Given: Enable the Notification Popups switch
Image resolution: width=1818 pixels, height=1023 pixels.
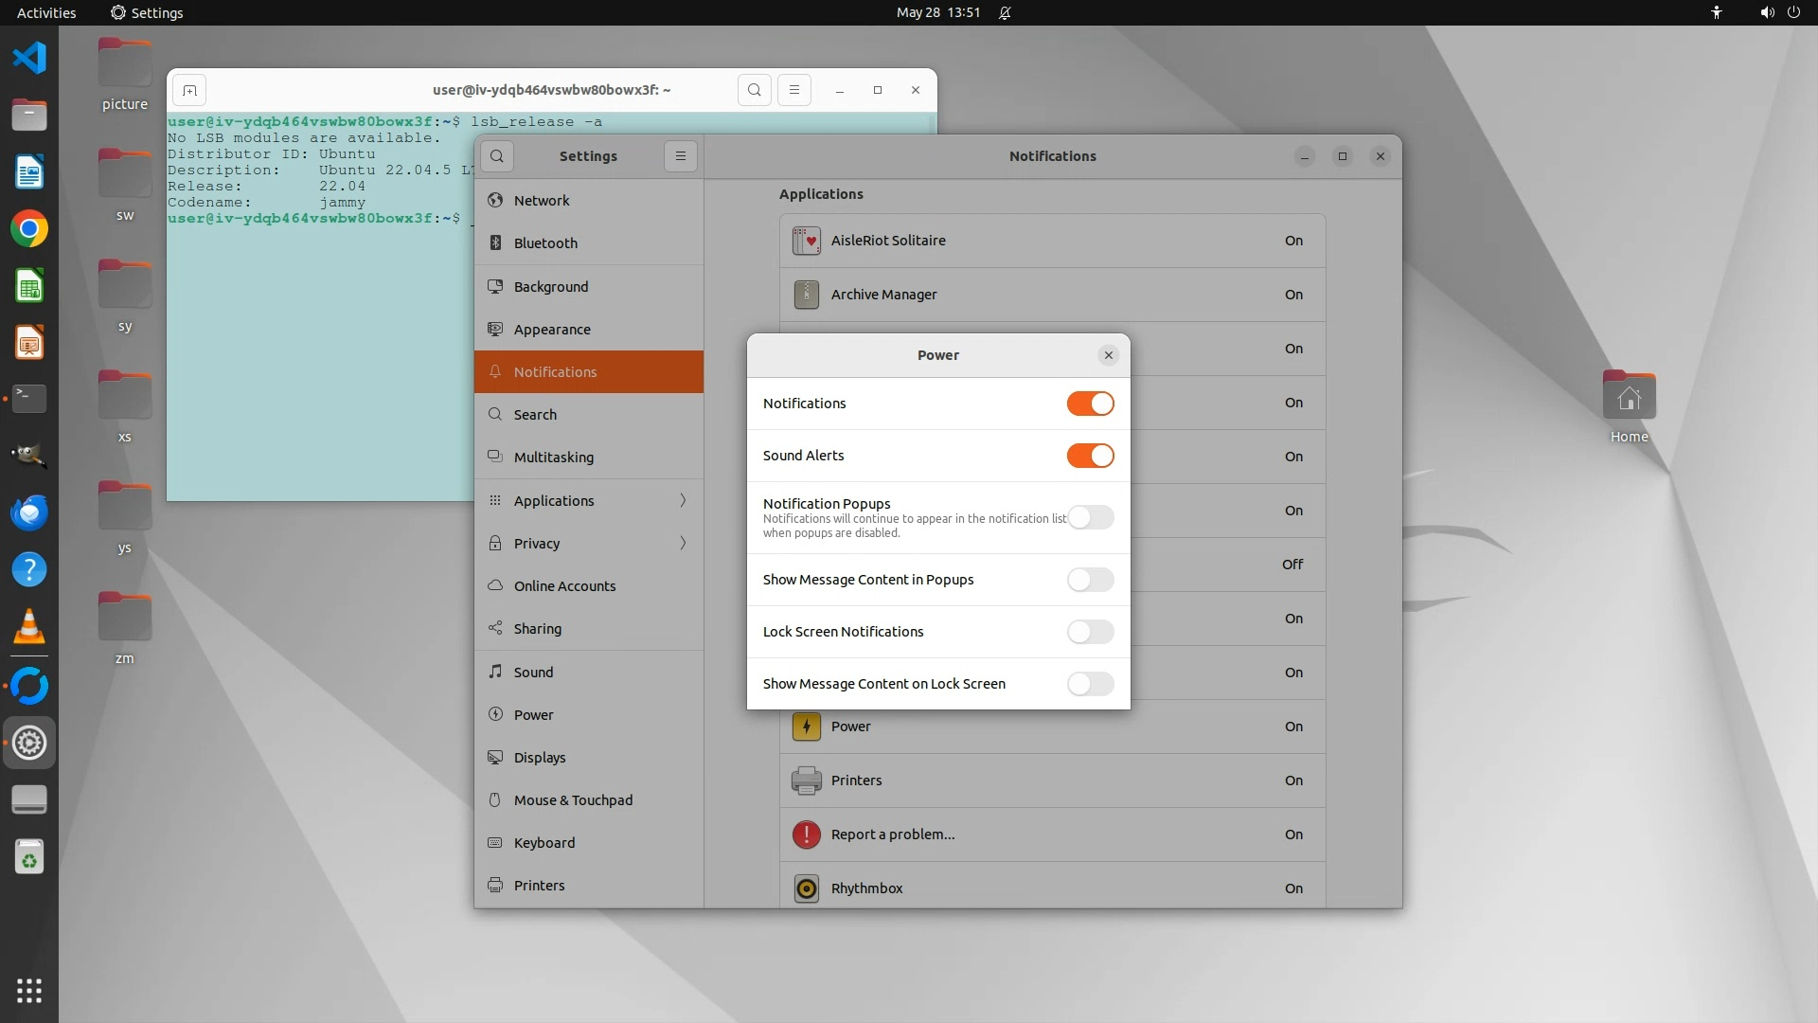Looking at the screenshot, I should tap(1090, 517).
